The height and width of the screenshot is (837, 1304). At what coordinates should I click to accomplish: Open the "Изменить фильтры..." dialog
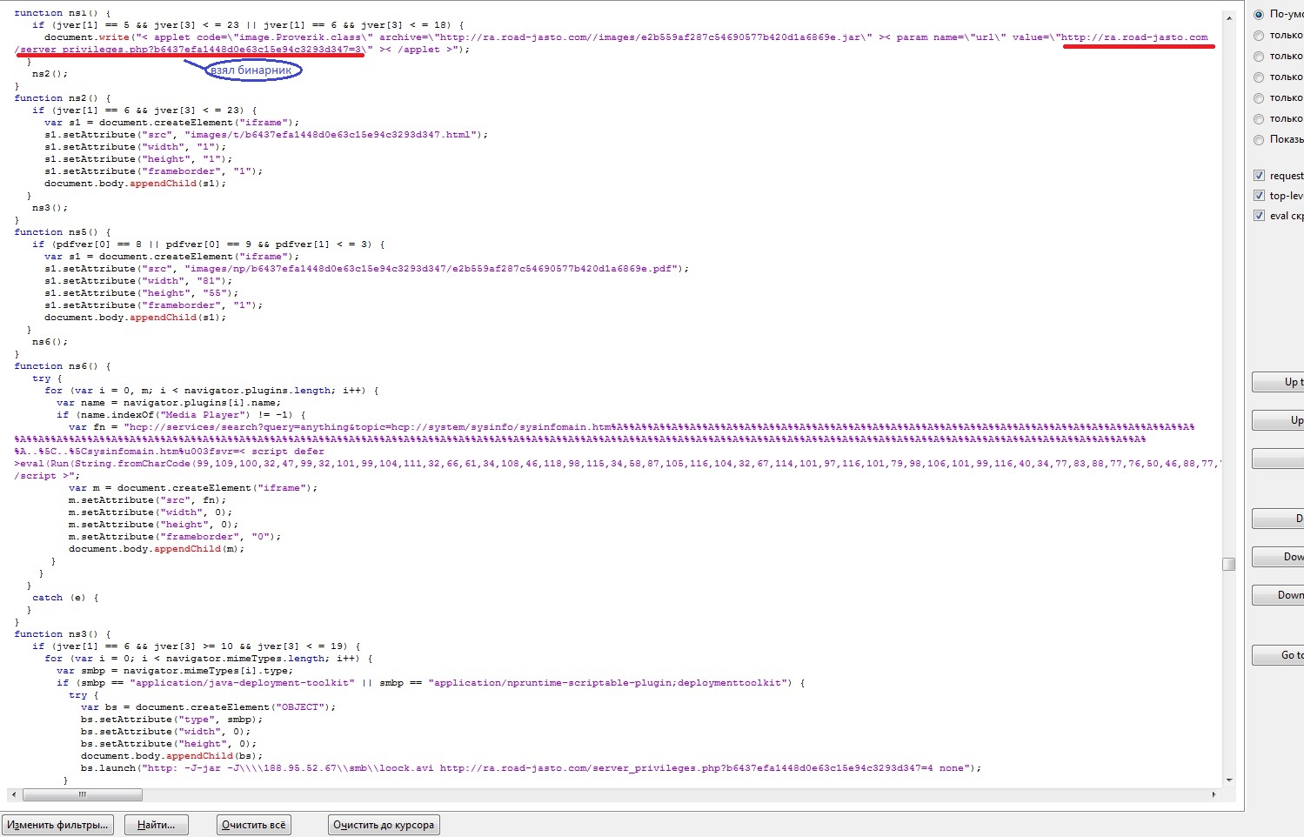pyautogui.click(x=57, y=825)
